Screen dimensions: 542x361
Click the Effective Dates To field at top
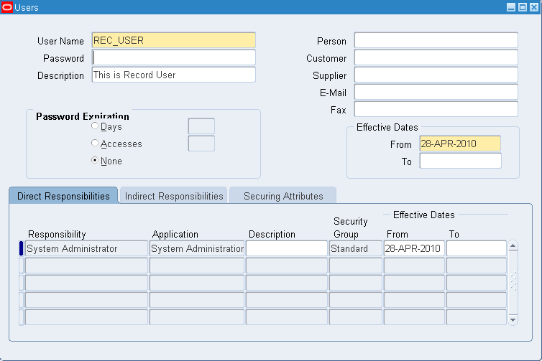coord(461,161)
